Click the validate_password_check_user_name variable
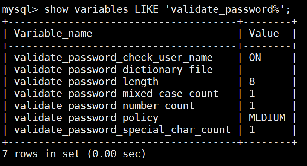Image resolution: width=307 pixels, height=166 pixels. point(113,58)
